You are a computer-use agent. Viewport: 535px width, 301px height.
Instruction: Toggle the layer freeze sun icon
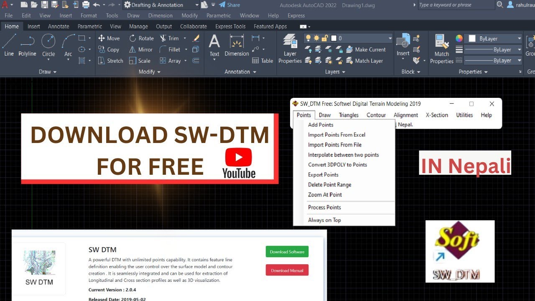click(316, 38)
